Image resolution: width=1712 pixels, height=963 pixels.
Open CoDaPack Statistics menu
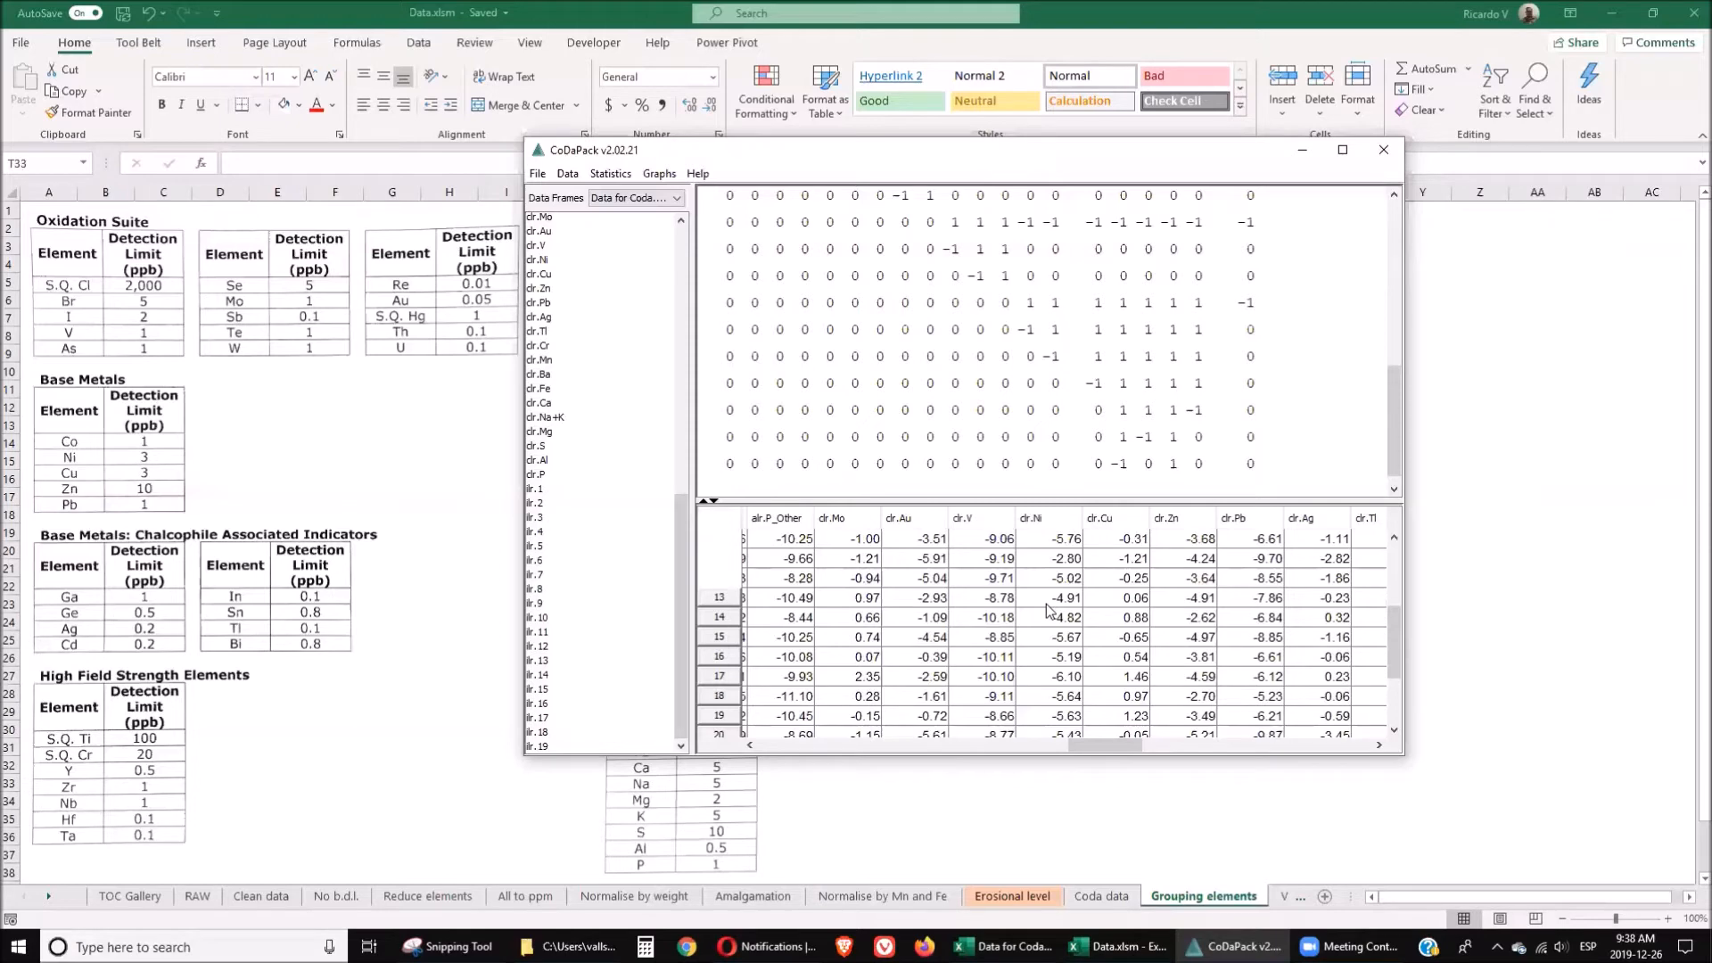pyautogui.click(x=610, y=174)
